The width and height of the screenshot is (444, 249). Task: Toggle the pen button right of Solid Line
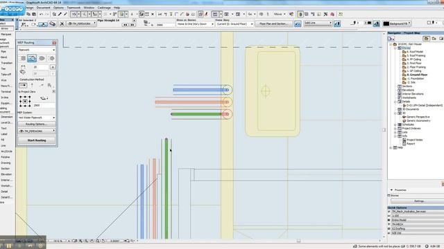[x=337, y=24]
